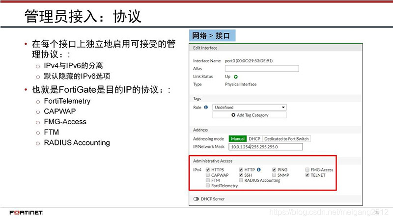Viewport: 393px width, 221px height.
Task: Enable the CAPWAP checkbox
Action: 208,175
